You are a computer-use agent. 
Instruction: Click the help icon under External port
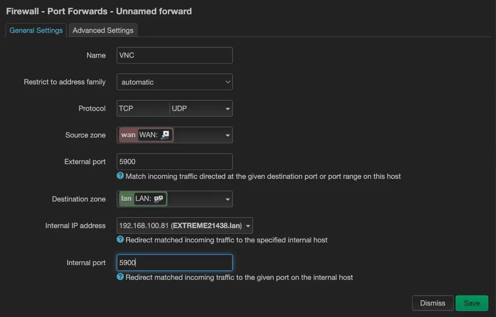point(120,176)
